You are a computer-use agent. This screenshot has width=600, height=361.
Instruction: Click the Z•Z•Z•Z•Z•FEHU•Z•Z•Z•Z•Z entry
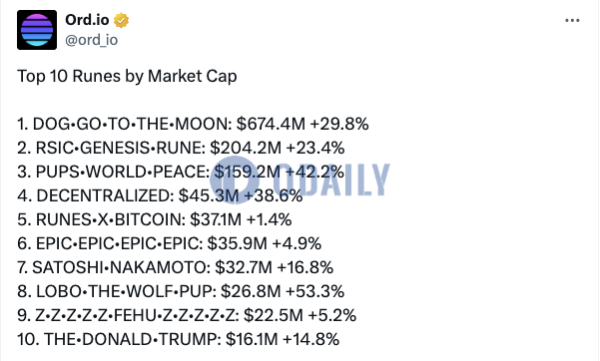click(187, 315)
